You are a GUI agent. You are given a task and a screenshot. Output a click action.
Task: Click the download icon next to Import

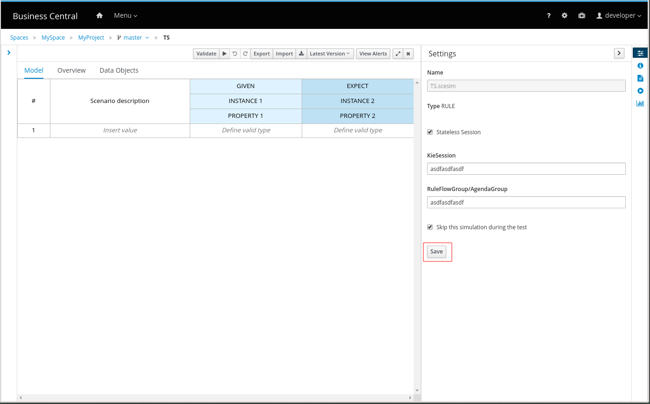point(301,54)
